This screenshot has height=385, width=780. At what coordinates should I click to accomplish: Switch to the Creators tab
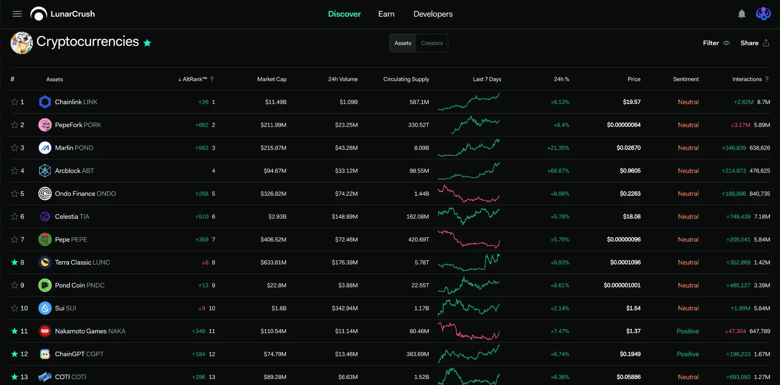tap(432, 43)
